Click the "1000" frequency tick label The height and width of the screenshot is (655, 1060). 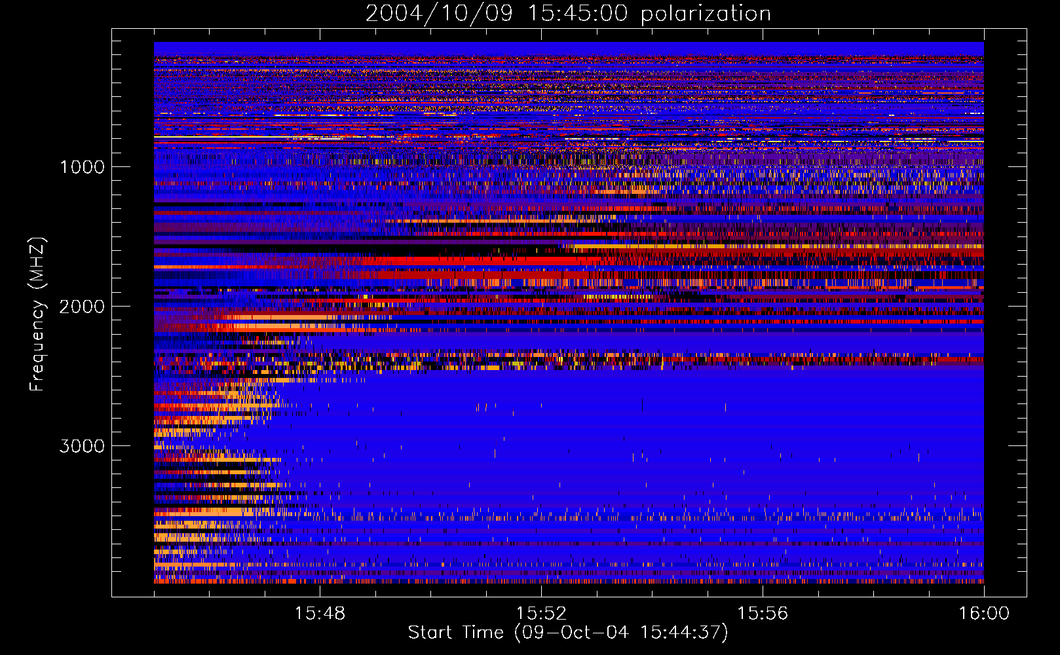82,167
